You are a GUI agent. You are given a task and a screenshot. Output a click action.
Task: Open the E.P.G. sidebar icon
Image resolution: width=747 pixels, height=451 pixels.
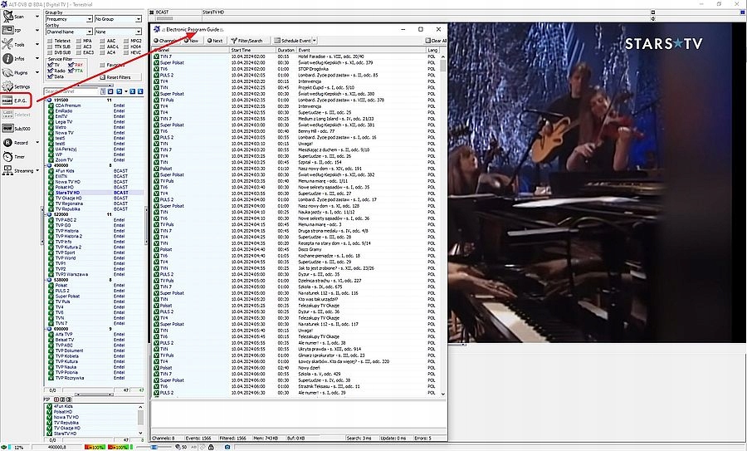[x=8, y=100]
